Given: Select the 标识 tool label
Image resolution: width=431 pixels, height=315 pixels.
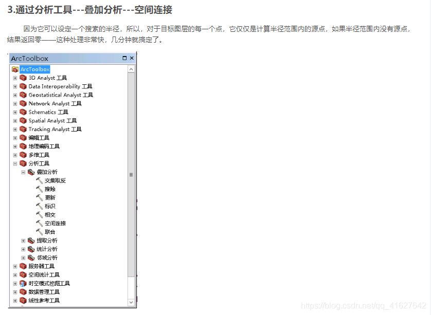Looking at the screenshot, I should [x=50, y=206].
